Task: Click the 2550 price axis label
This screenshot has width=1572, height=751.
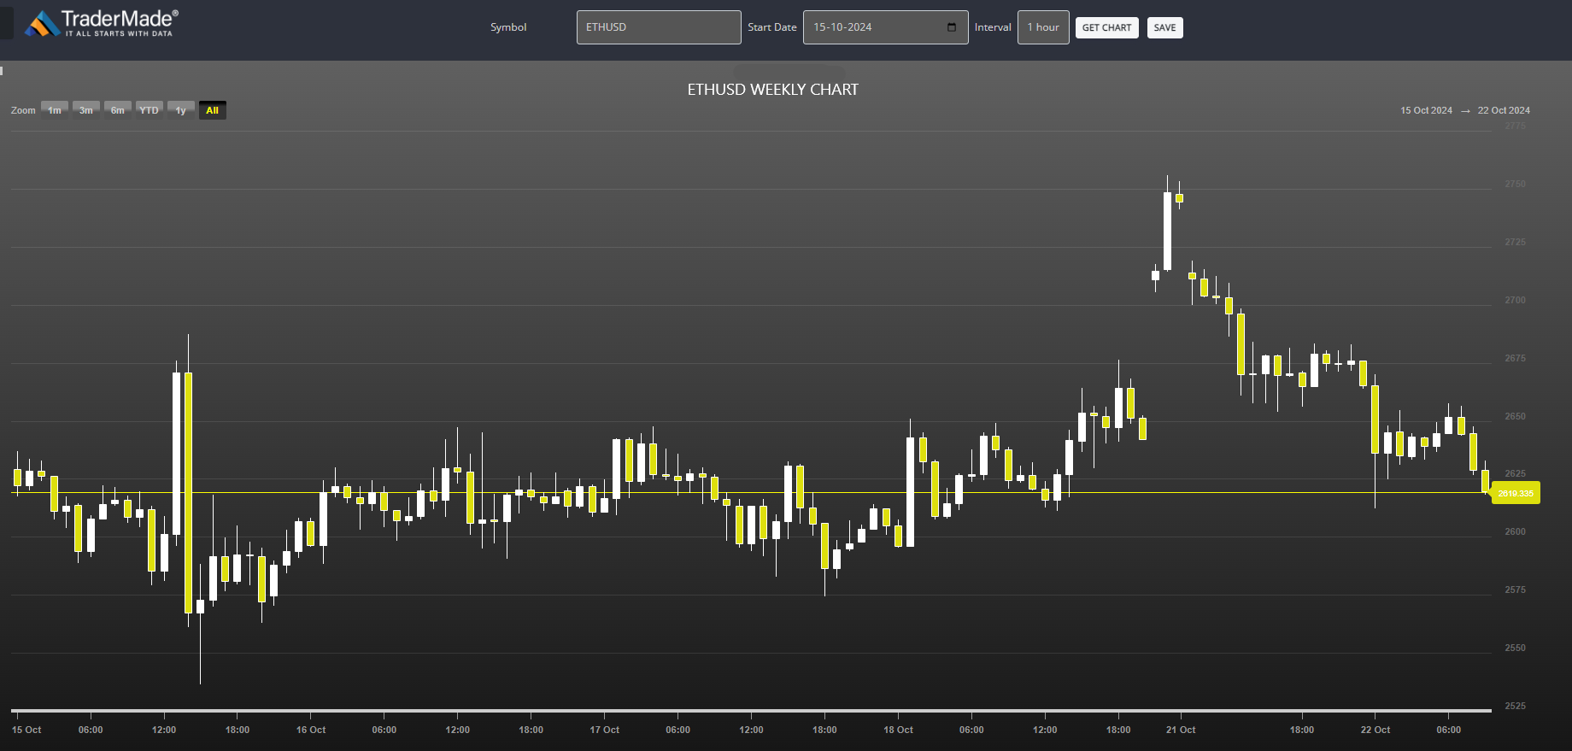Action: coord(1515,648)
